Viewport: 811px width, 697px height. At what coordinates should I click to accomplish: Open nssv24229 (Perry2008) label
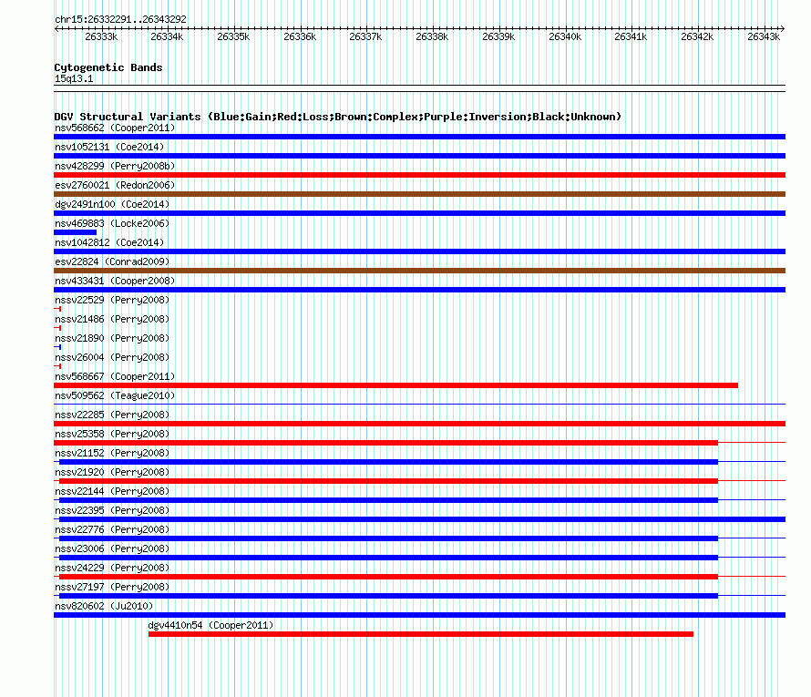(x=112, y=568)
